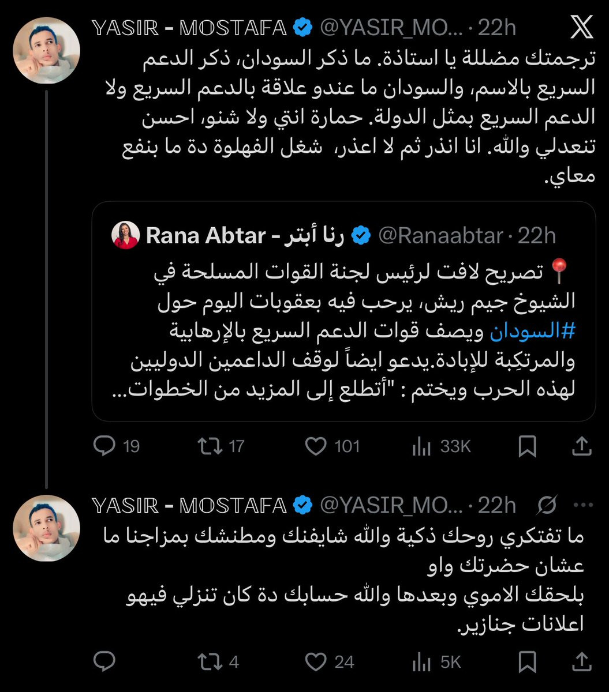Bookmark the first tweet

[x=527, y=446]
